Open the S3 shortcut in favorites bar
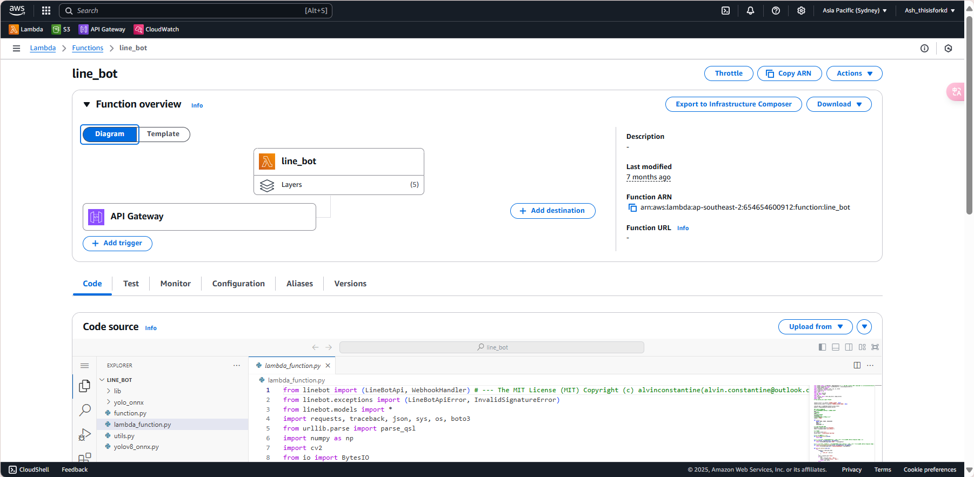974x477 pixels. point(61,29)
